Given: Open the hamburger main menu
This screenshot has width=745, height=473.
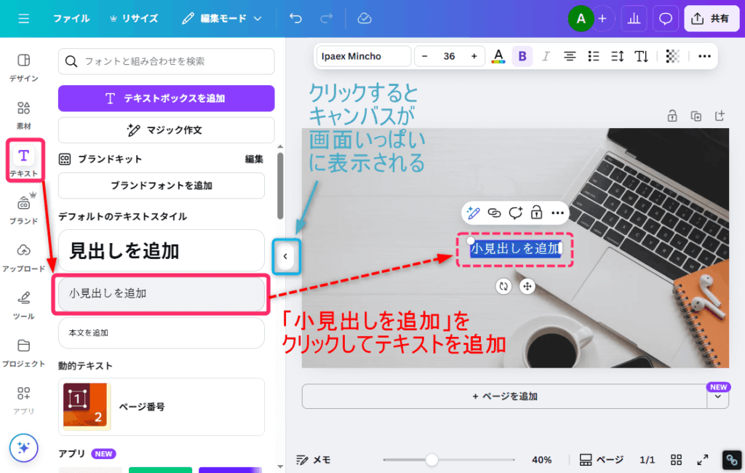Looking at the screenshot, I should 24,18.
